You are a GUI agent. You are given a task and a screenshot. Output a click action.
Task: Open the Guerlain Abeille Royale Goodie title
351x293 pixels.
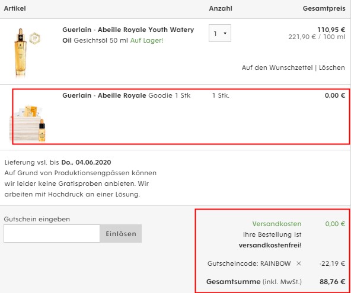click(126, 95)
